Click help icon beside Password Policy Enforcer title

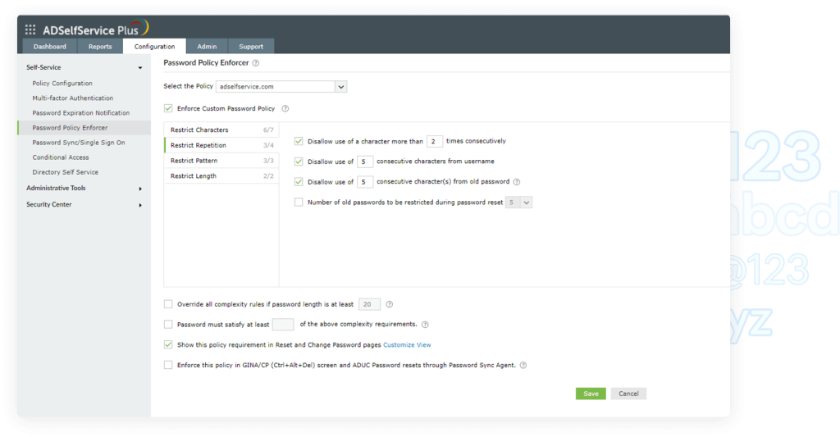click(256, 63)
